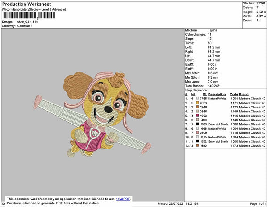Select the Min Stitch value 0.3 mm
268x207 pixels.
coord(213,77)
